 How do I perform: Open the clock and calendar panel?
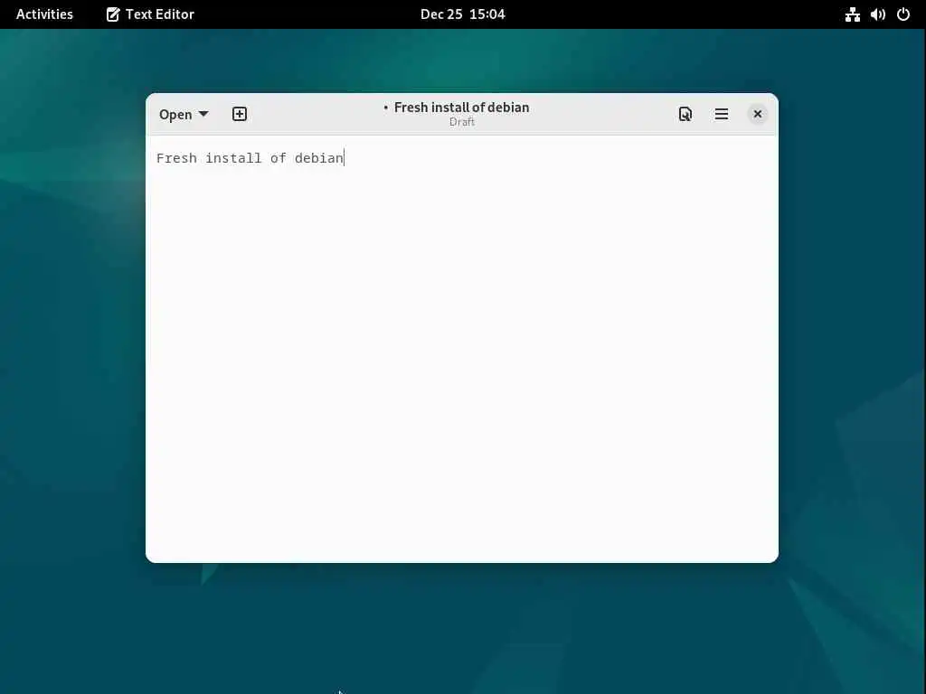click(x=462, y=14)
